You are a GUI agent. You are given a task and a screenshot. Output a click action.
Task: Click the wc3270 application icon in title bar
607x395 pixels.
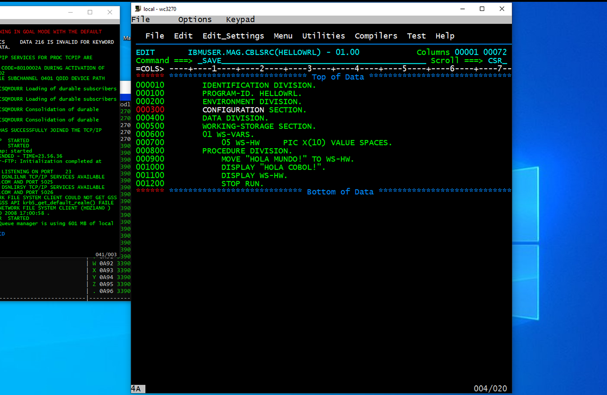click(138, 9)
